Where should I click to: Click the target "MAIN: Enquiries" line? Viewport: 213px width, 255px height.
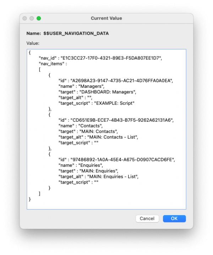click(88, 171)
